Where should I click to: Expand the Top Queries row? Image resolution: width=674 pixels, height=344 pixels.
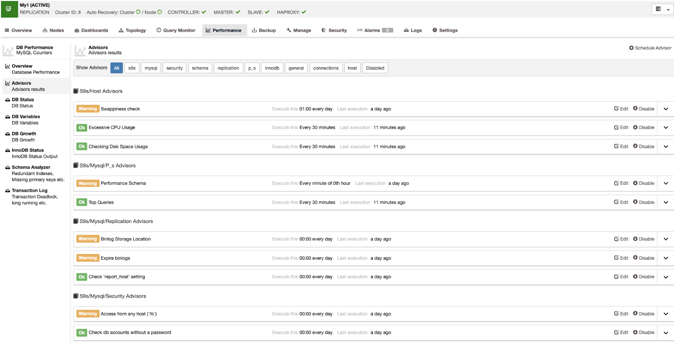[x=666, y=202]
